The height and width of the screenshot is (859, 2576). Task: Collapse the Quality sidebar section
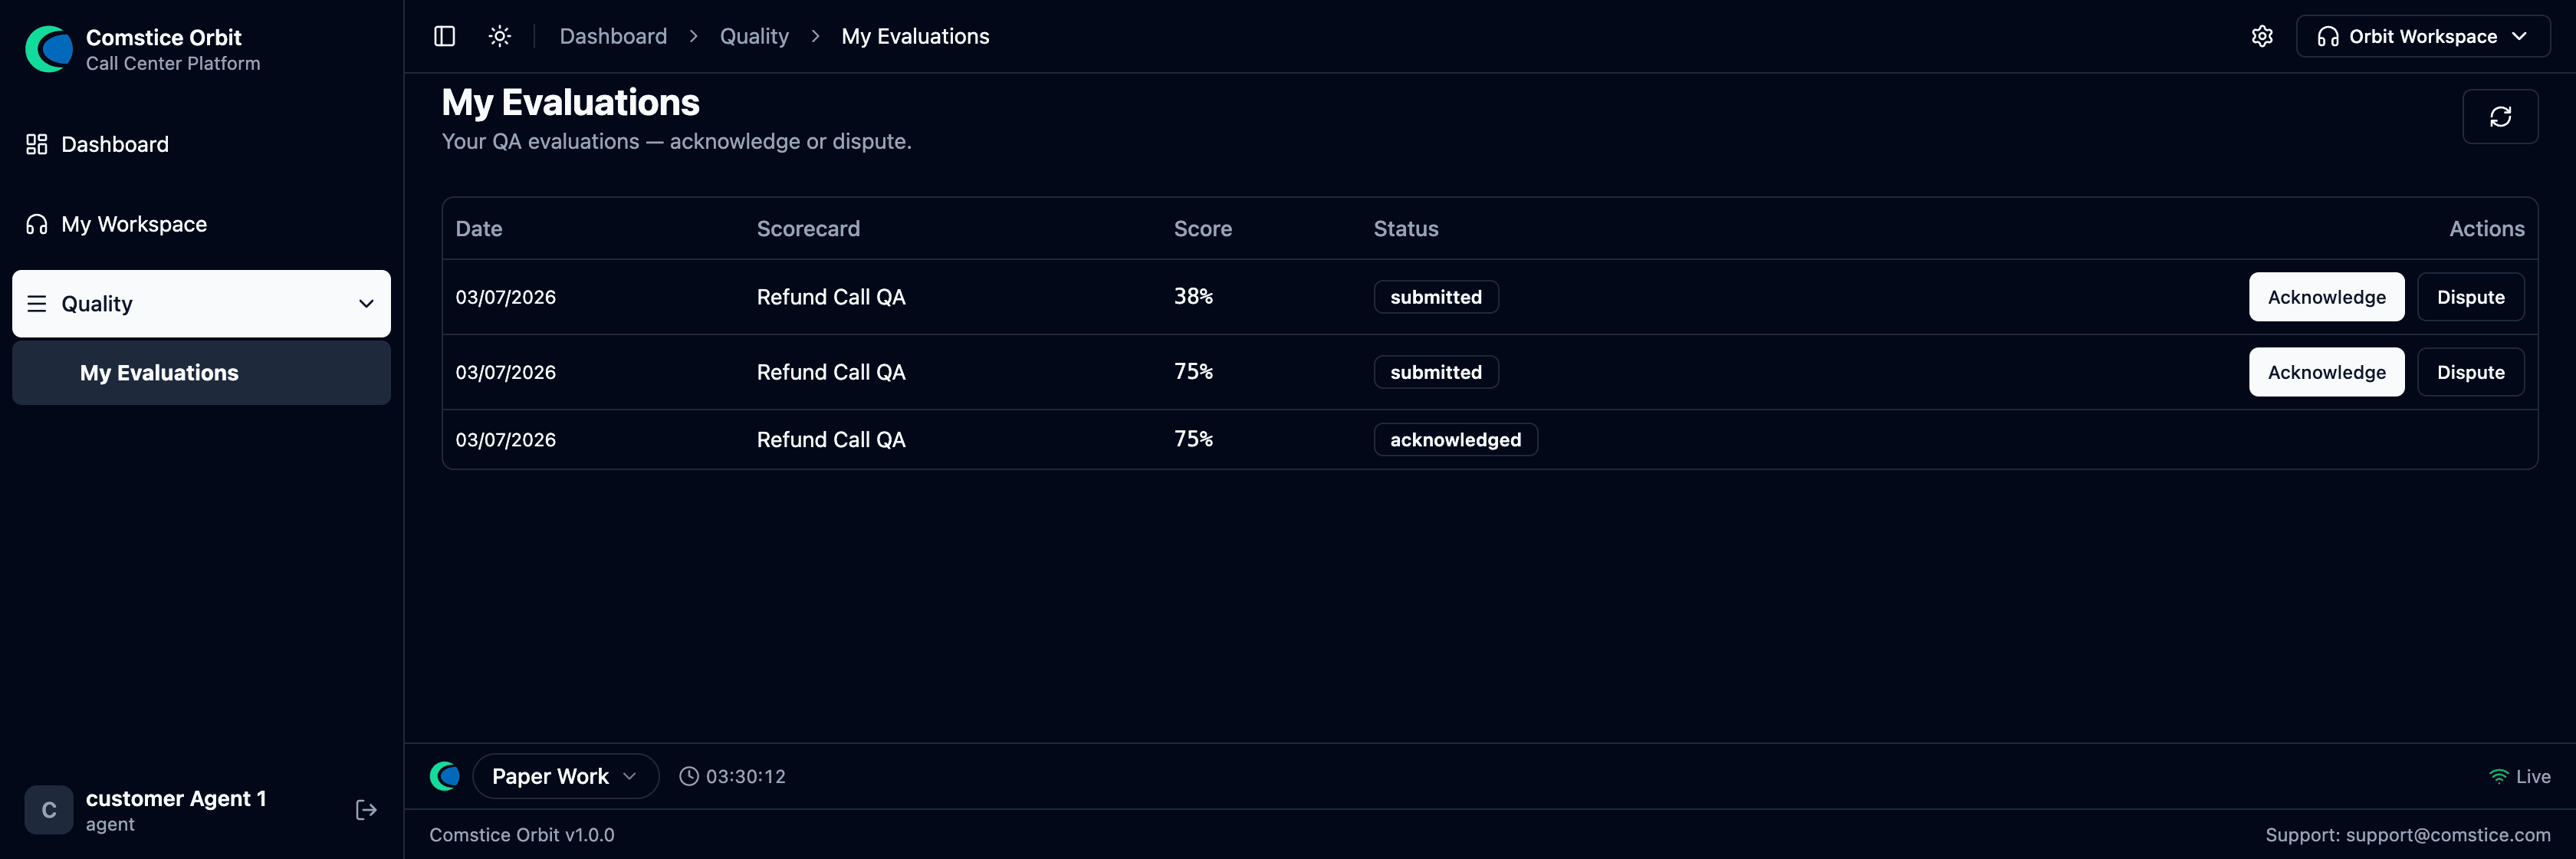point(201,303)
